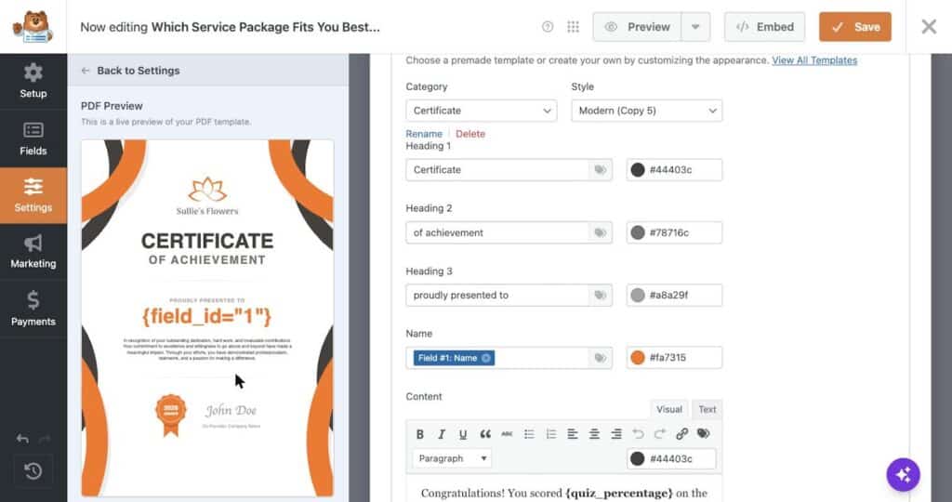Image resolution: width=952 pixels, height=502 pixels.
Task: Open Paragraph format dropdown
Action: click(452, 458)
